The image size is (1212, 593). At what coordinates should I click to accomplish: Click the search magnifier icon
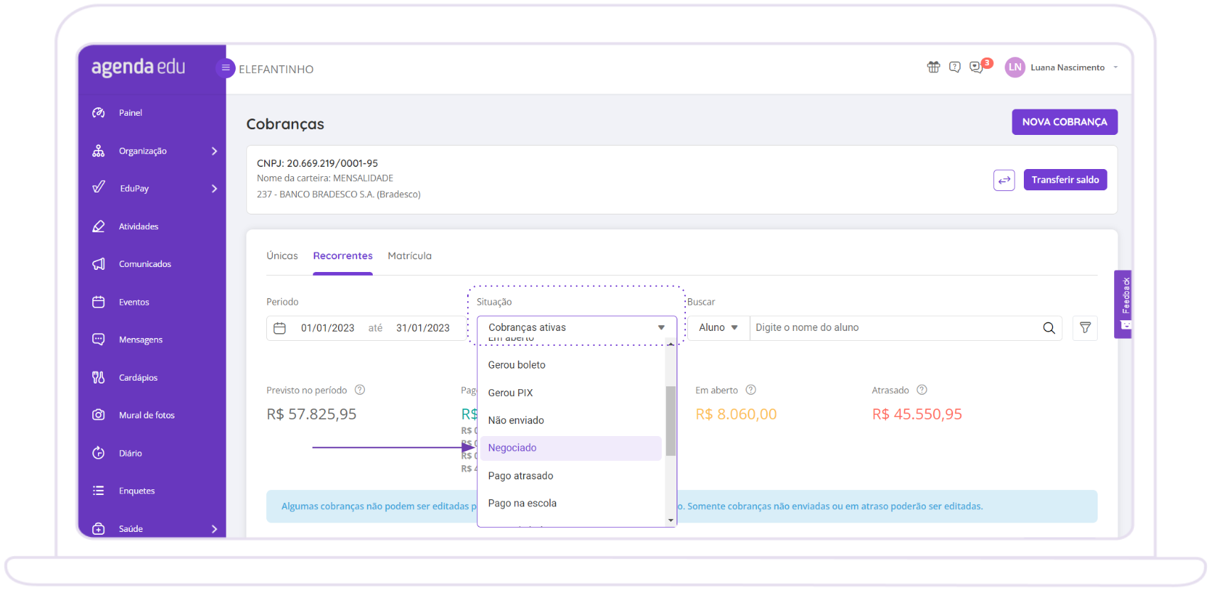pos(1049,328)
